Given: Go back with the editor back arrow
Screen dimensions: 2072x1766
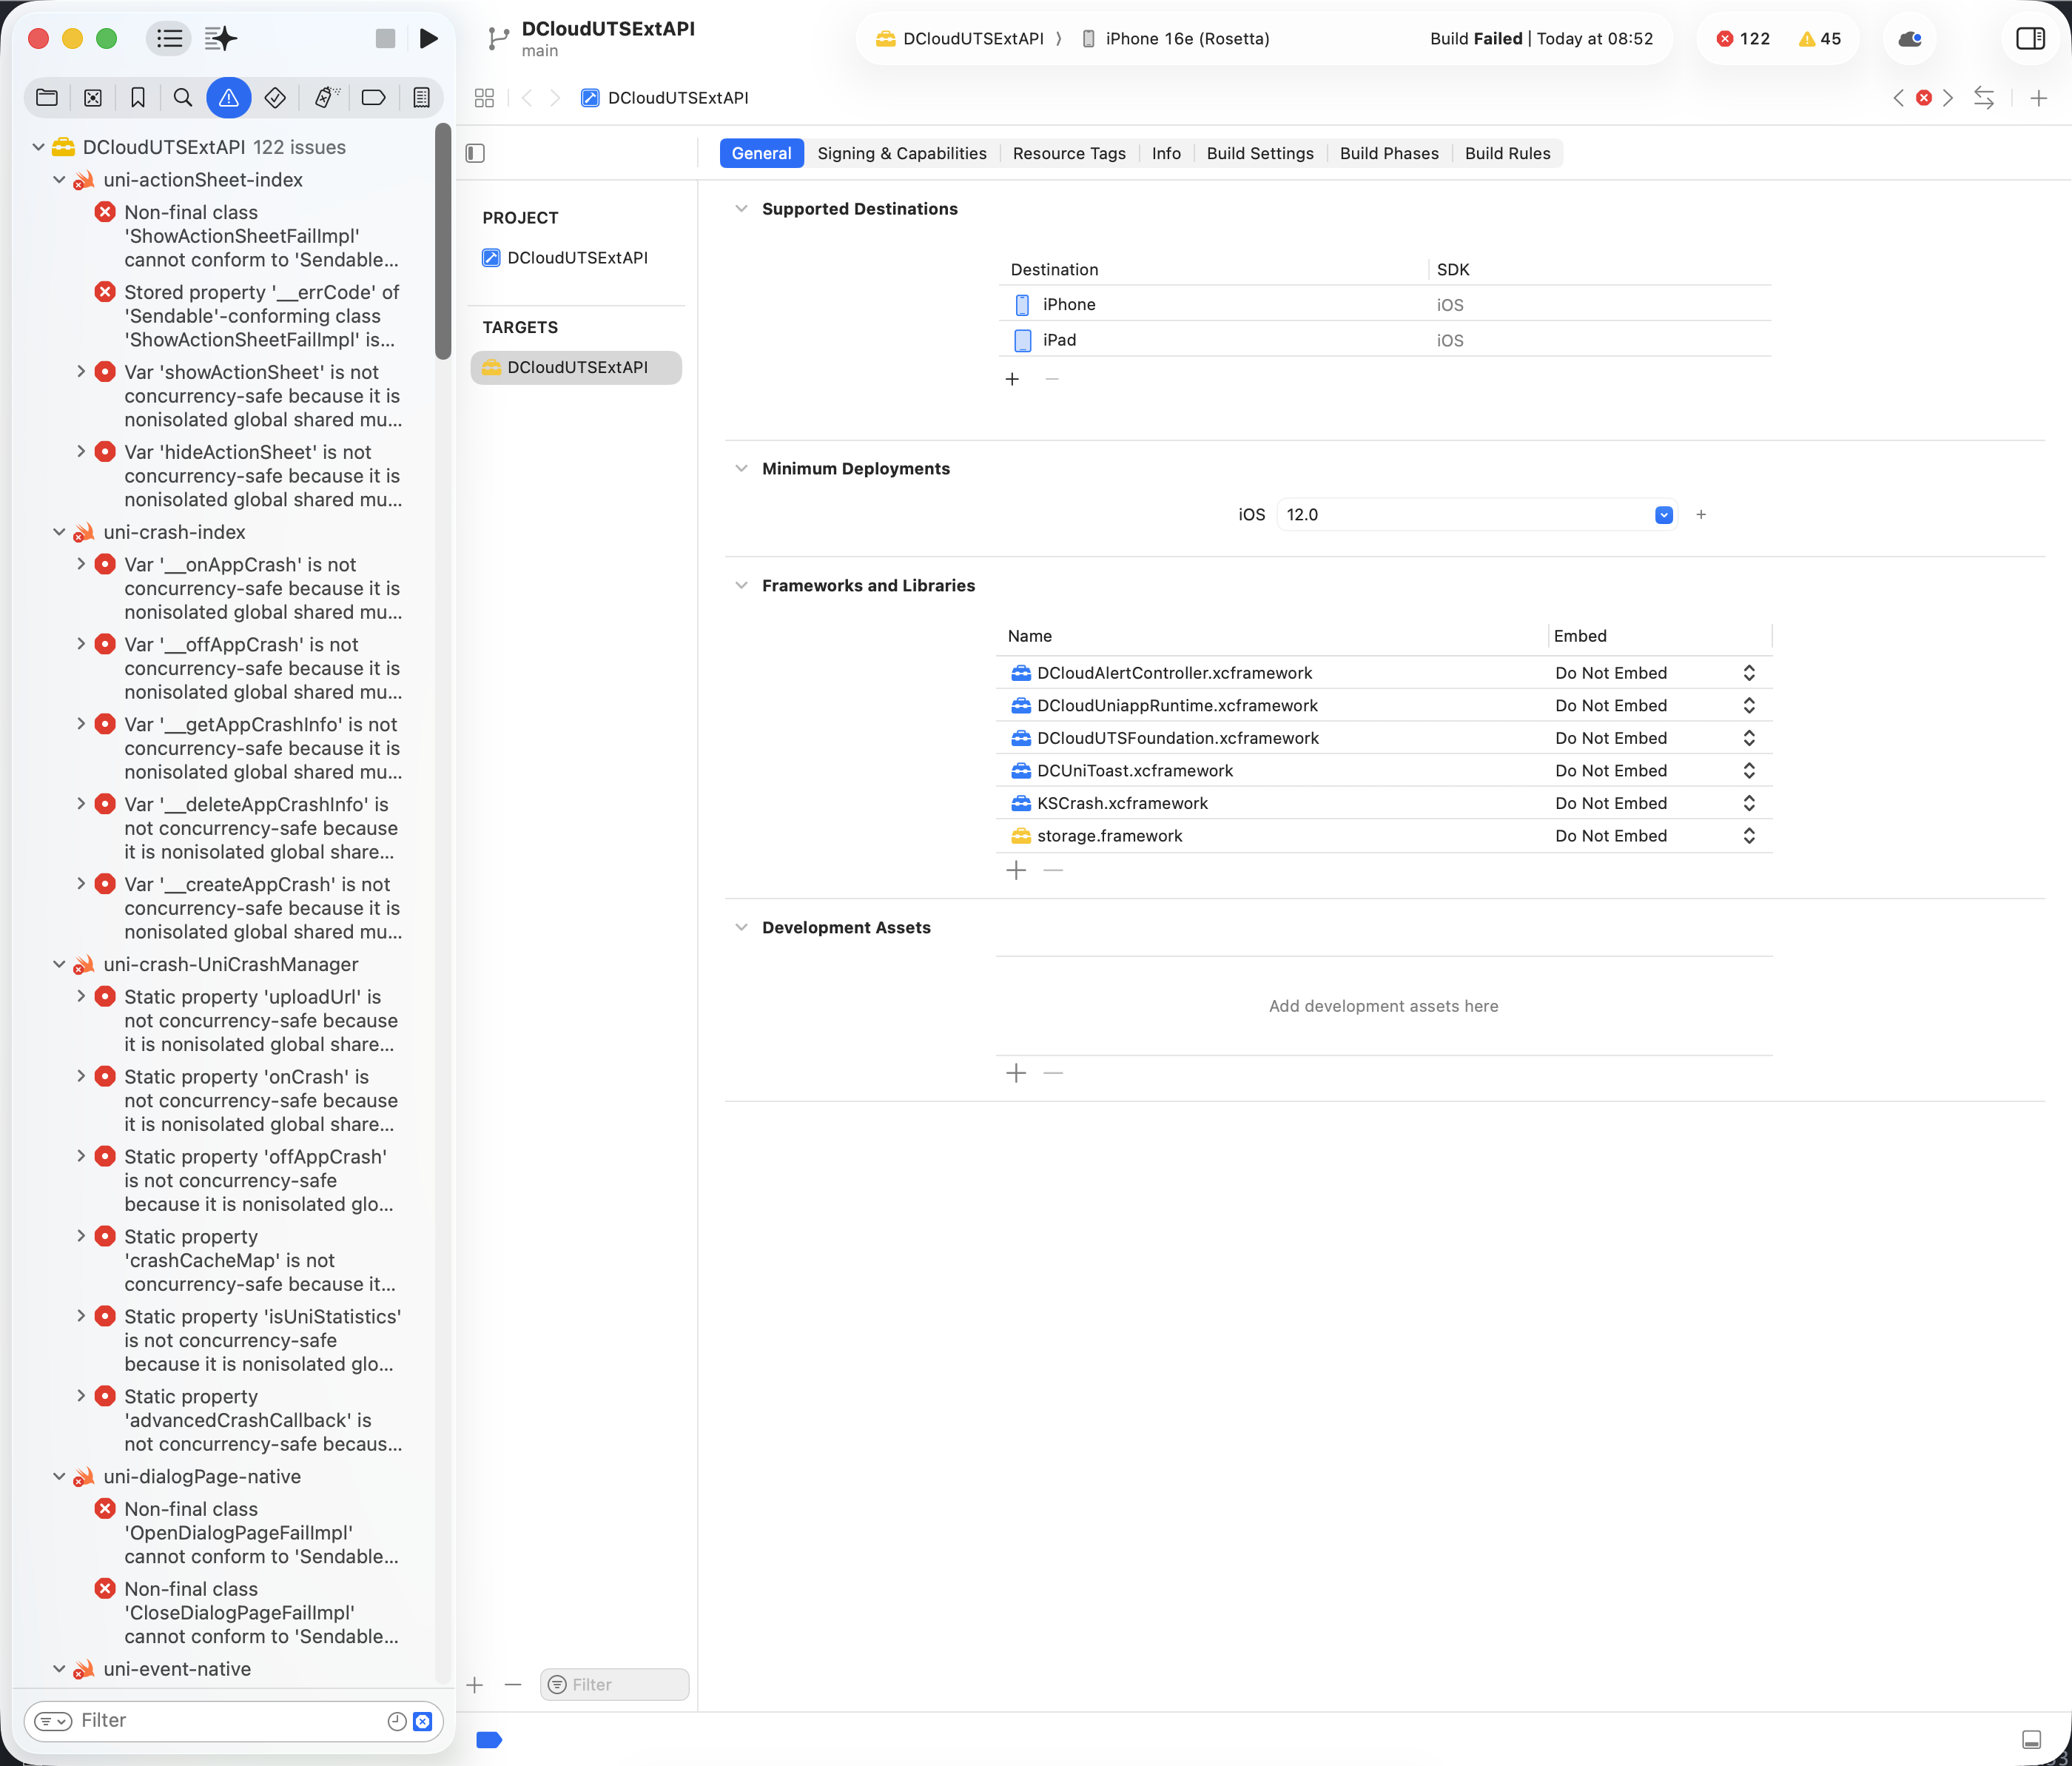Looking at the screenshot, I should click(526, 97).
